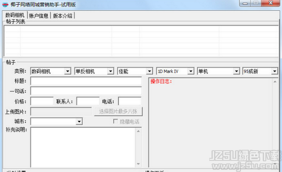This screenshot has height=172, width=282.
Task: Click the 操作日志 scrollbar up arrow
Action: 275,82
